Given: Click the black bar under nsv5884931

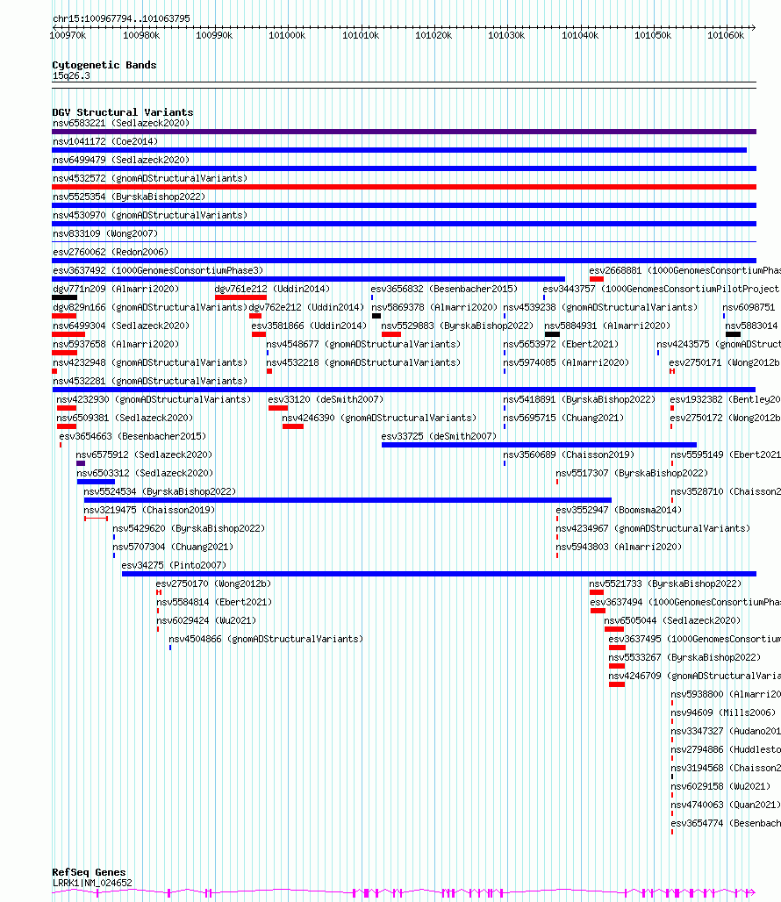Looking at the screenshot, I should [552, 334].
